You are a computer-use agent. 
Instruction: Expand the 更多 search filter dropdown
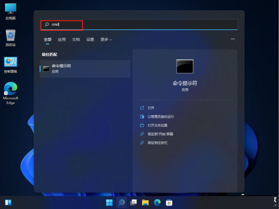[106, 39]
